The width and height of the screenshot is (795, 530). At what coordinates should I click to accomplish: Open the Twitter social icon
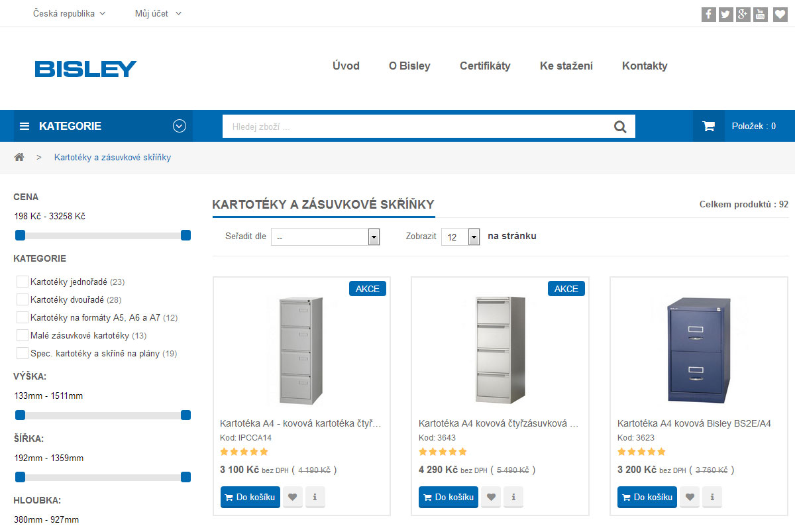[727, 14]
